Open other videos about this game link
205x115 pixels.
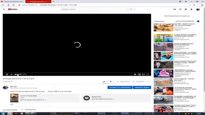(33, 100)
